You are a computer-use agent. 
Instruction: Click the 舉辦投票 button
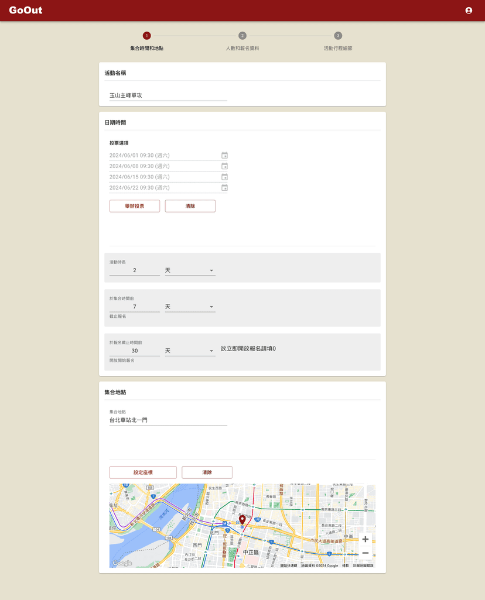click(135, 206)
